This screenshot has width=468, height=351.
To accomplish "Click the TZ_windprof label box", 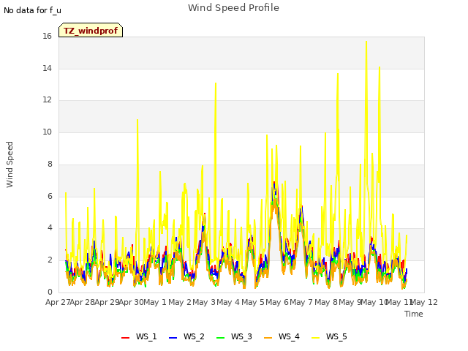I will (91, 30).
